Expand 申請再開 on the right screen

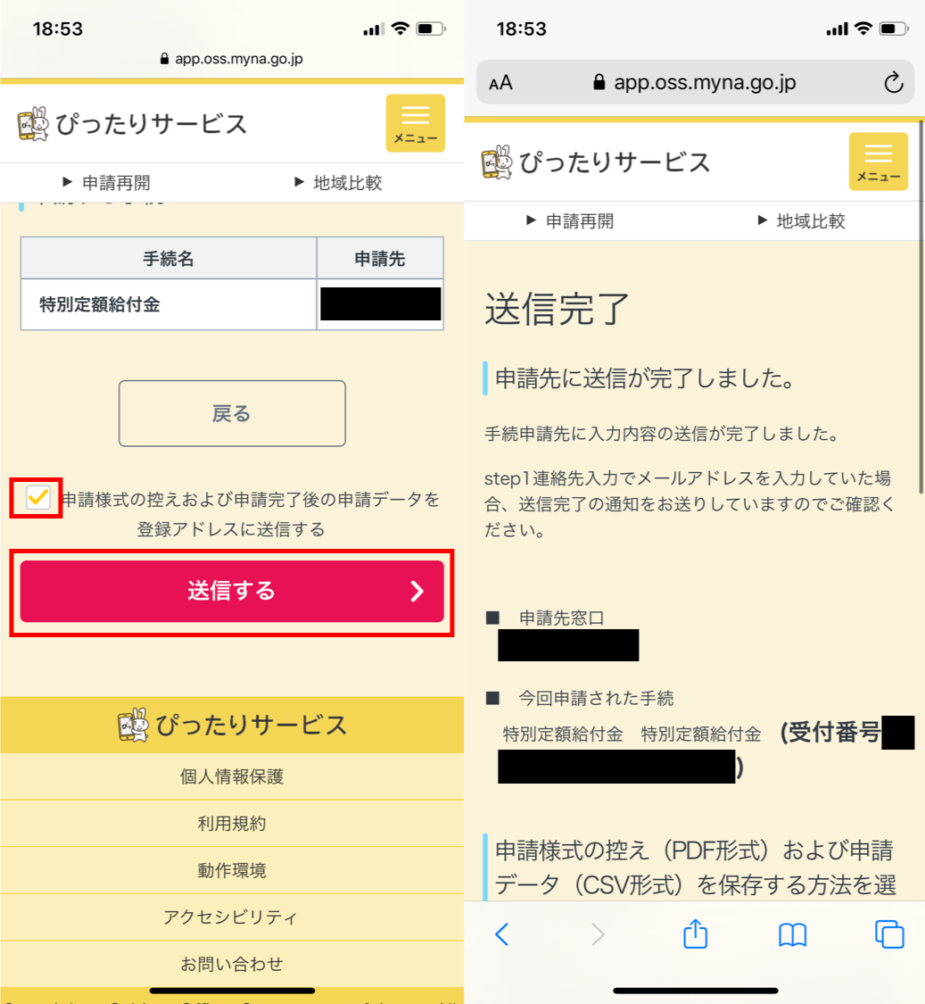pos(570,221)
